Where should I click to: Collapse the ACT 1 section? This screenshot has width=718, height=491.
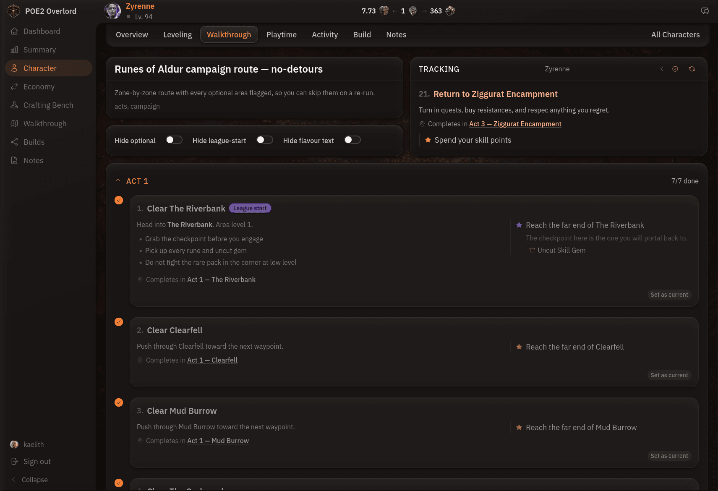(x=118, y=181)
